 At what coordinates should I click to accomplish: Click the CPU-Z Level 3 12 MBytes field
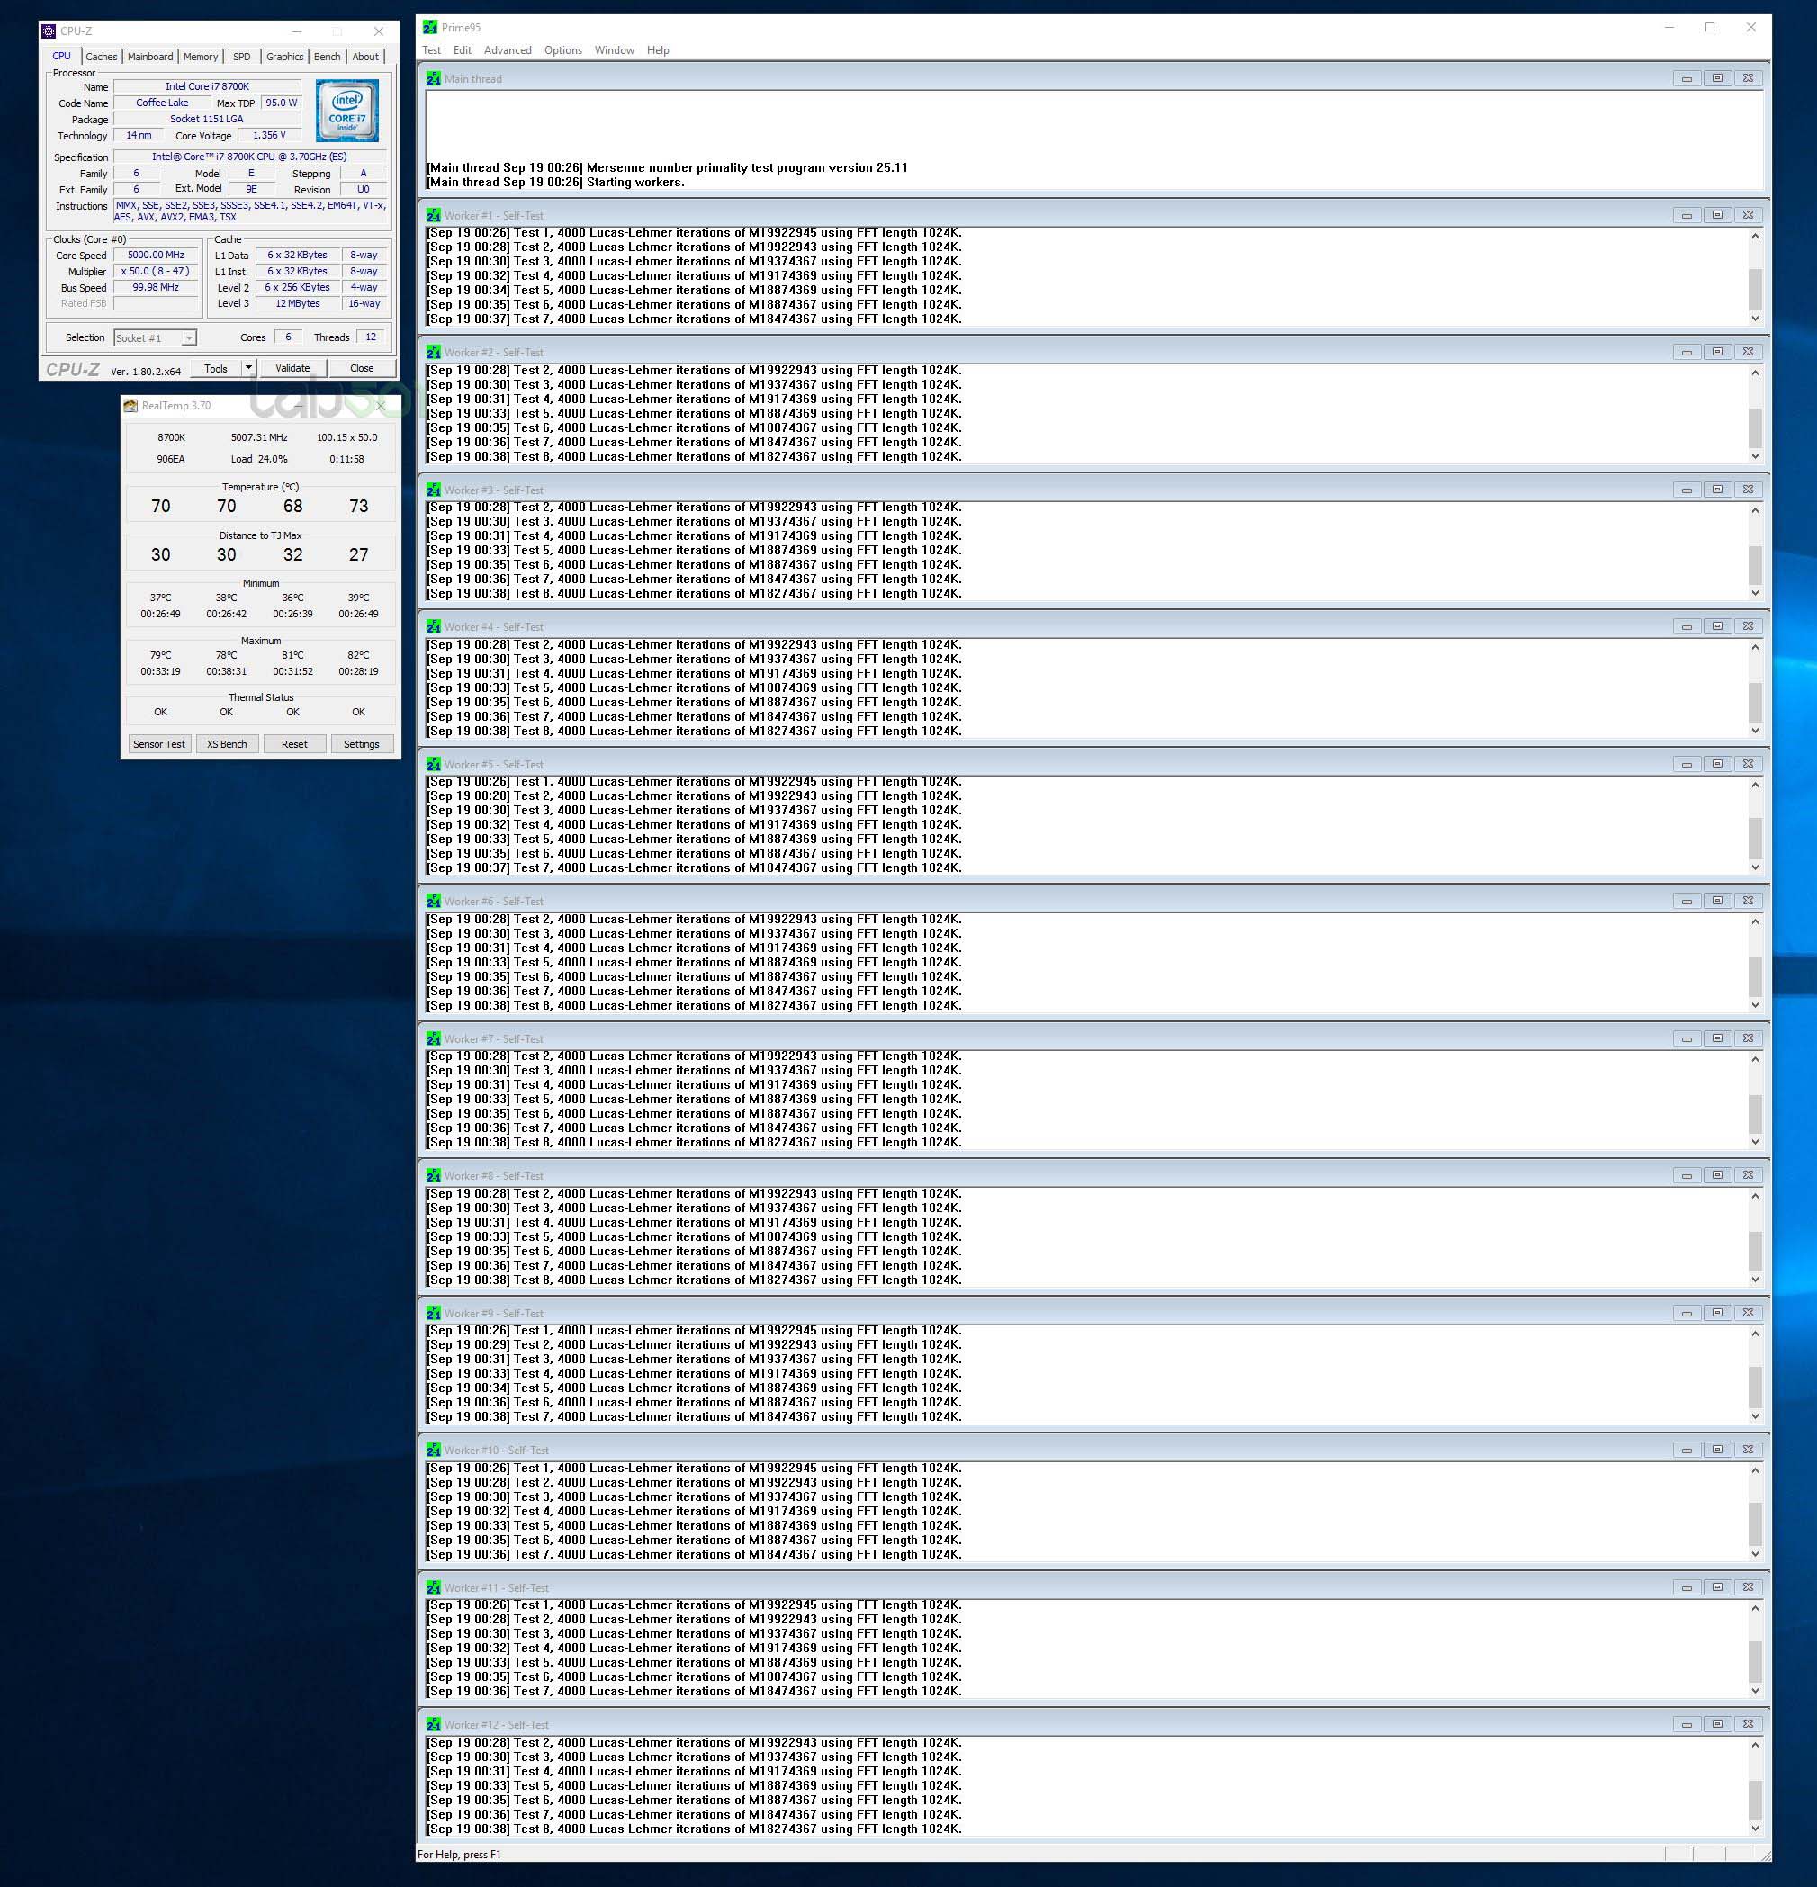click(x=298, y=303)
